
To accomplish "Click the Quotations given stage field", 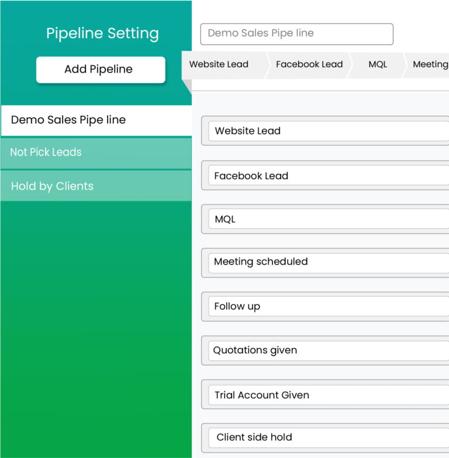I will pyautogui.click(x=327, y=350).
